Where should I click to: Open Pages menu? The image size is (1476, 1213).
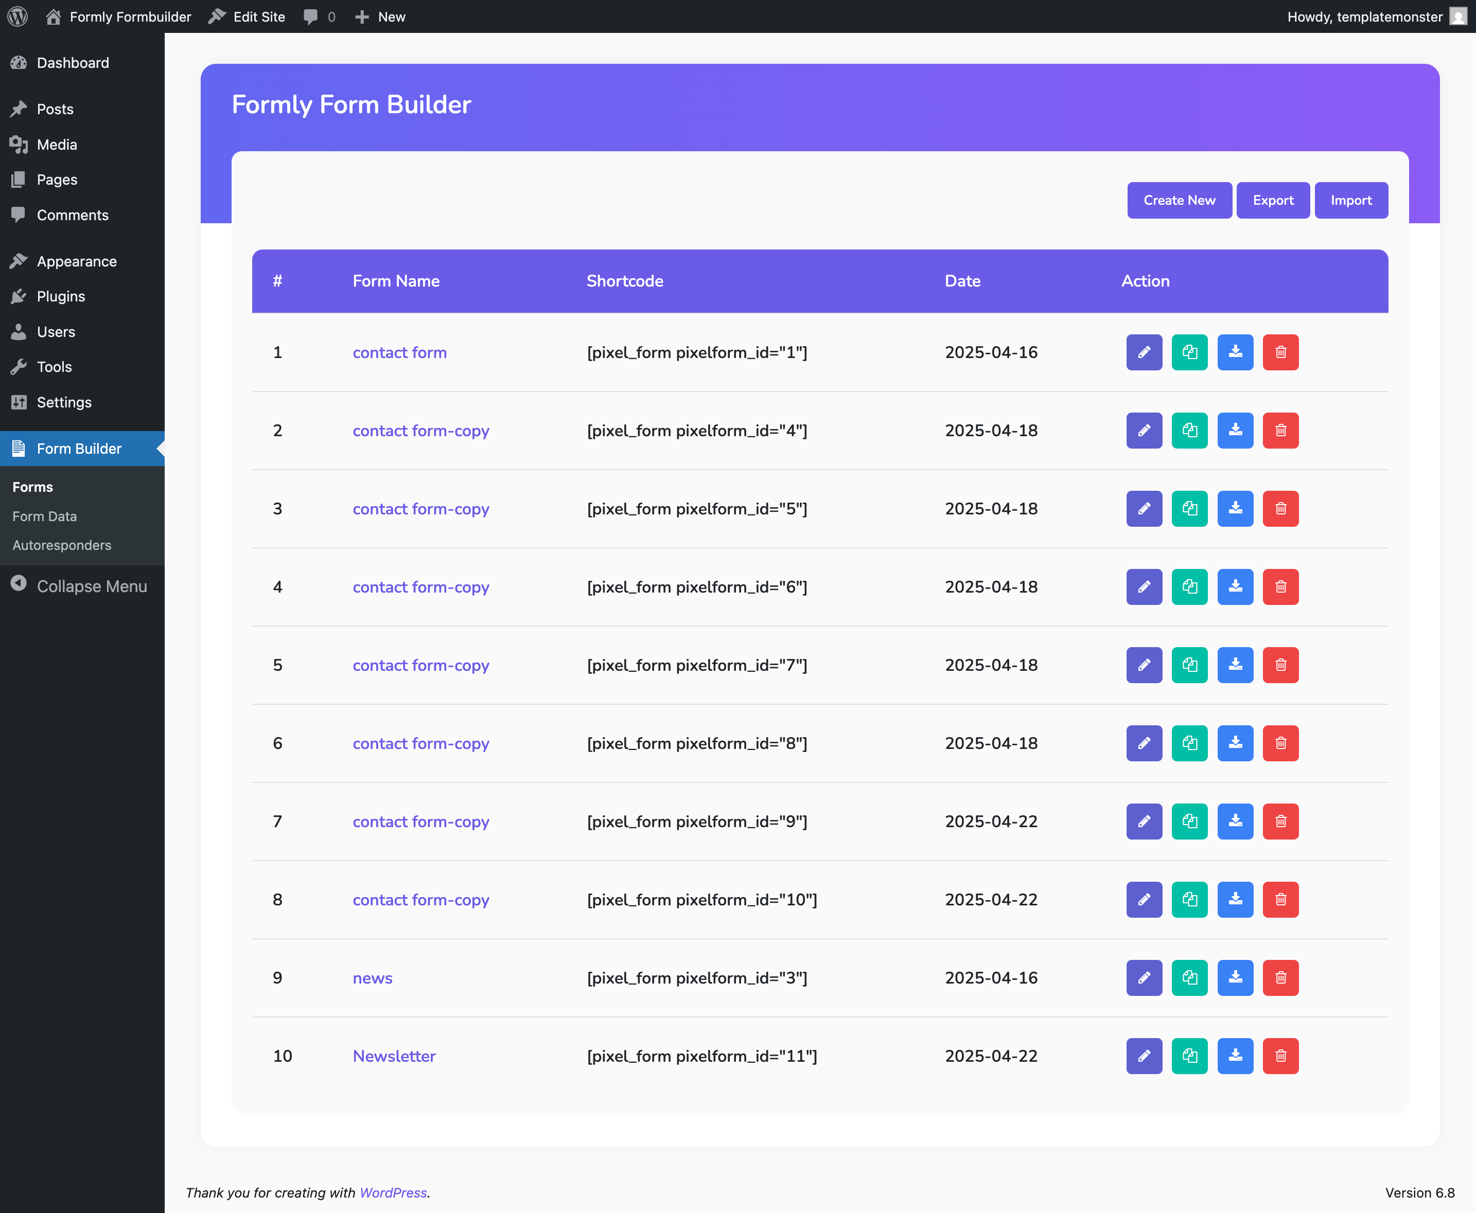pyautogui.click(x=82, y=180)
